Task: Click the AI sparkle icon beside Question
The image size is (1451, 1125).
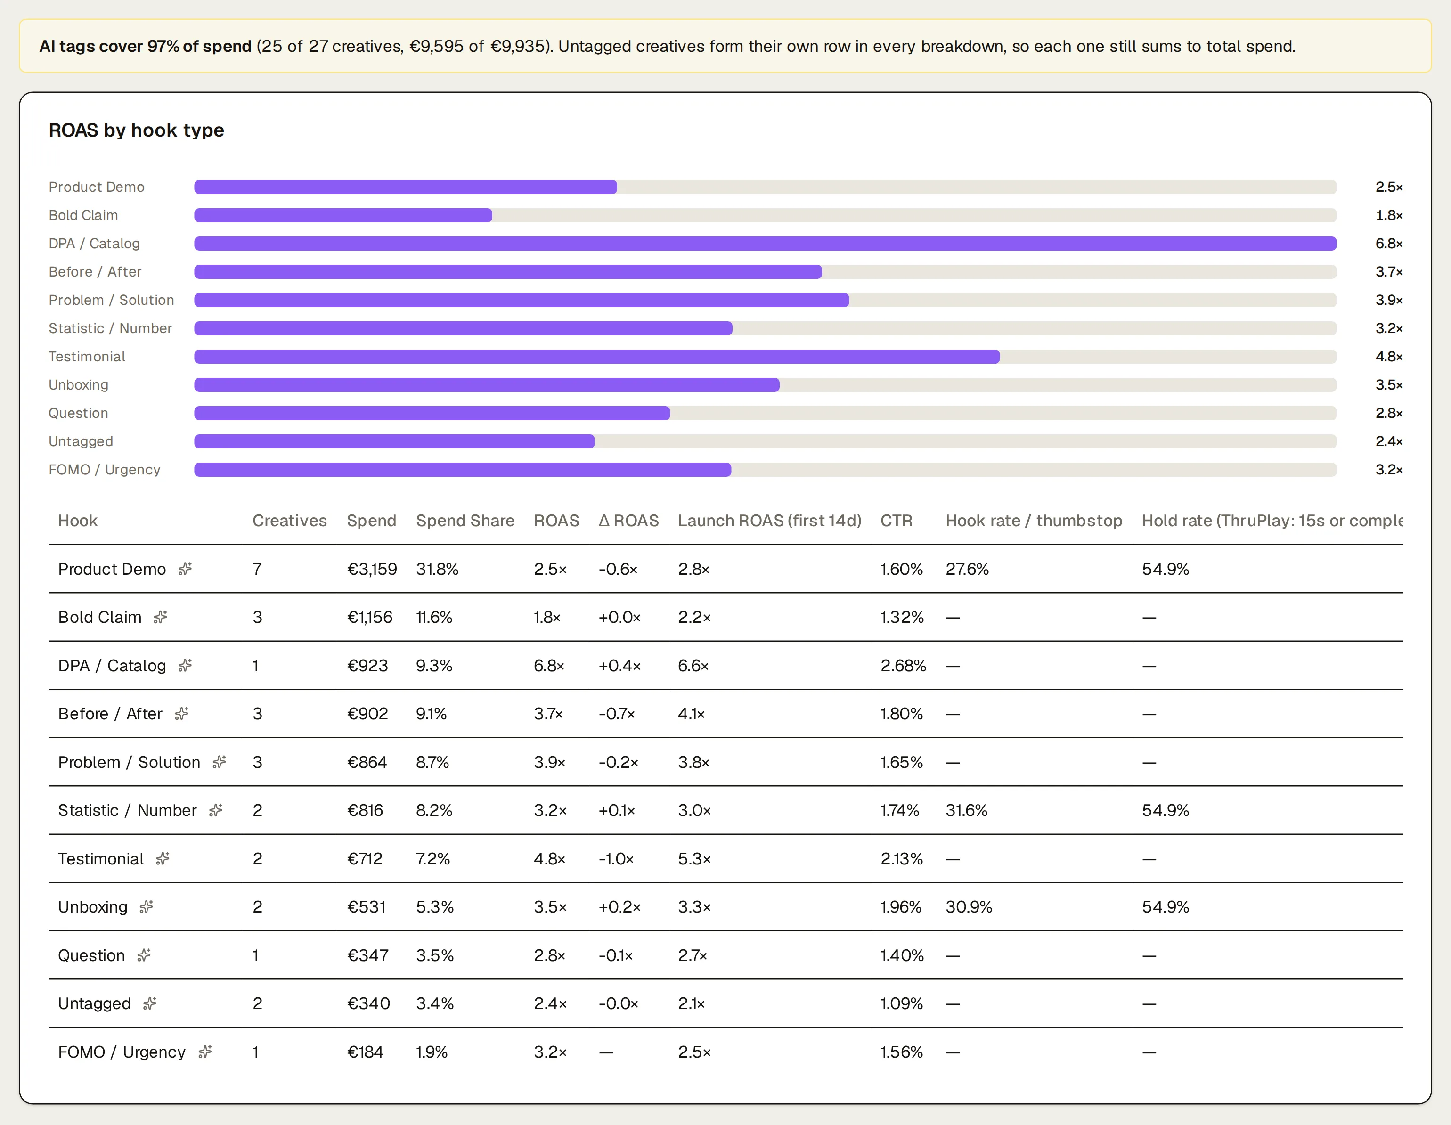Action: pos(144,955)
